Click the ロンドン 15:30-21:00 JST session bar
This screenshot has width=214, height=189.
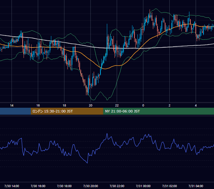tap(67, 111)
